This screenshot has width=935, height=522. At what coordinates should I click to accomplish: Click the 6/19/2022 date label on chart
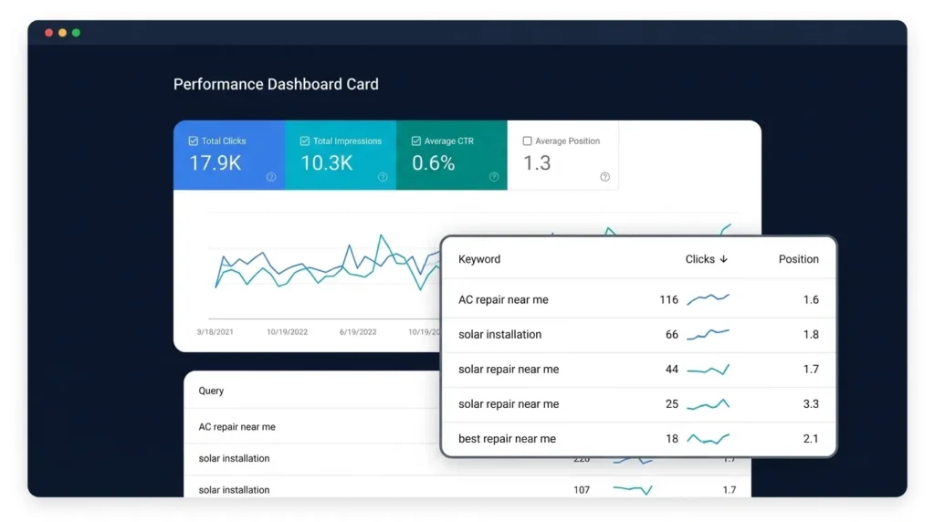click(358, 332)
